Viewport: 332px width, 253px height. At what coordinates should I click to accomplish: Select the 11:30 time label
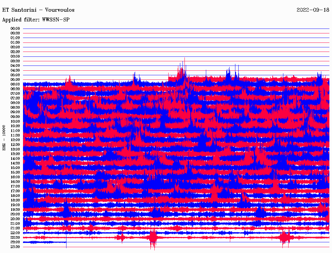coord(15,135)
